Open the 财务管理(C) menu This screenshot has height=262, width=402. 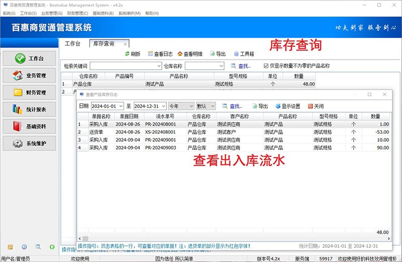coord(77,13)
